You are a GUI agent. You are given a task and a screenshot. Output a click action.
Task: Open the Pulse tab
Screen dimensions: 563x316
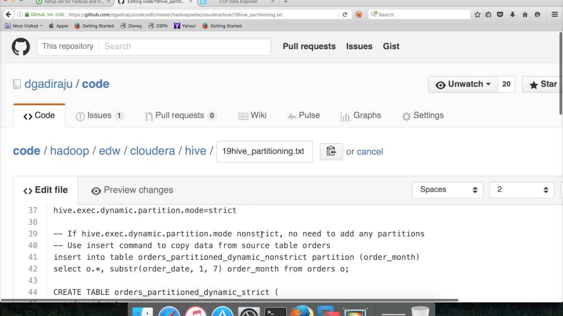tap(303, 115)
